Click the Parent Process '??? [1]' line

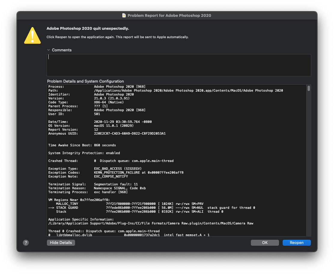click(x=78, y=106)
